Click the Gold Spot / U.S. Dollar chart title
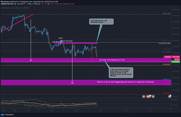The width and height of the screenshot is (181, 117). pos(15,8)
